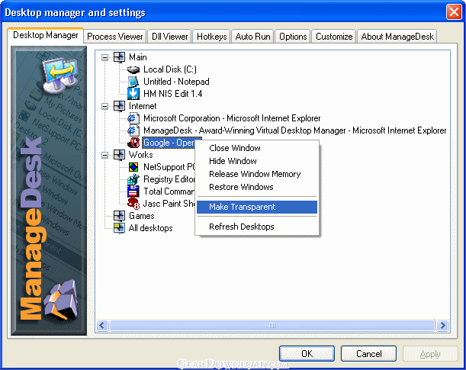Go to the Hotkeys tab
The height and width of the screenshot is (370, 466).
tap(211, 37)
